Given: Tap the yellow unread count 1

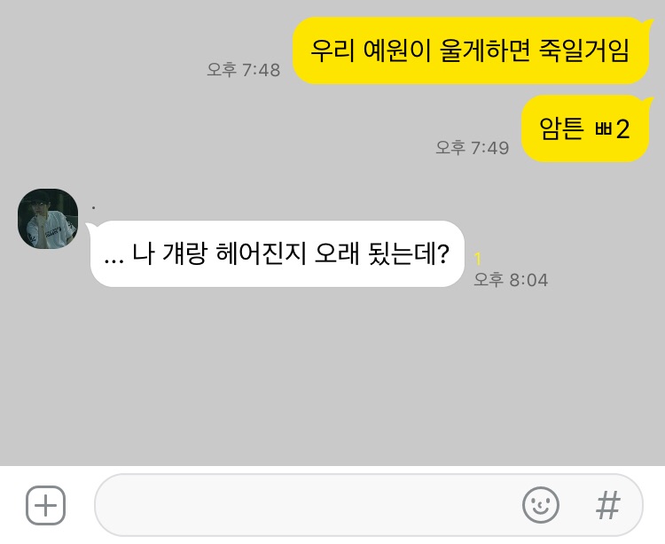Looking at the screenshot, I should (x=478, y=259).
